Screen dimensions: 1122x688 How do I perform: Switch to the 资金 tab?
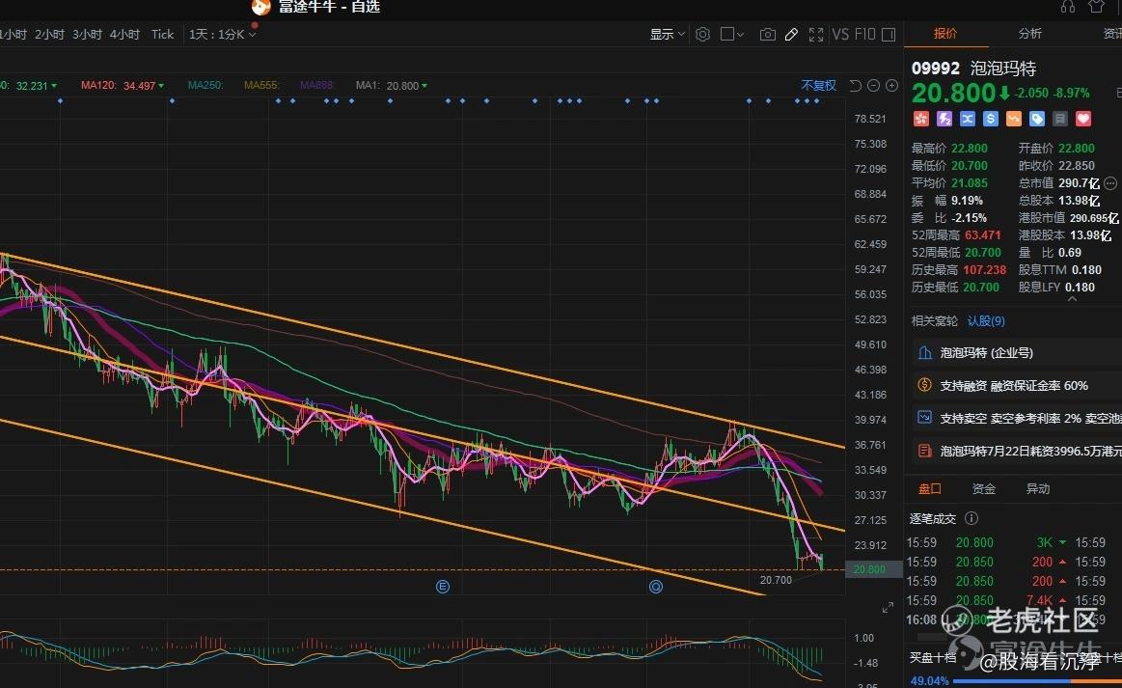coord(984,489)
